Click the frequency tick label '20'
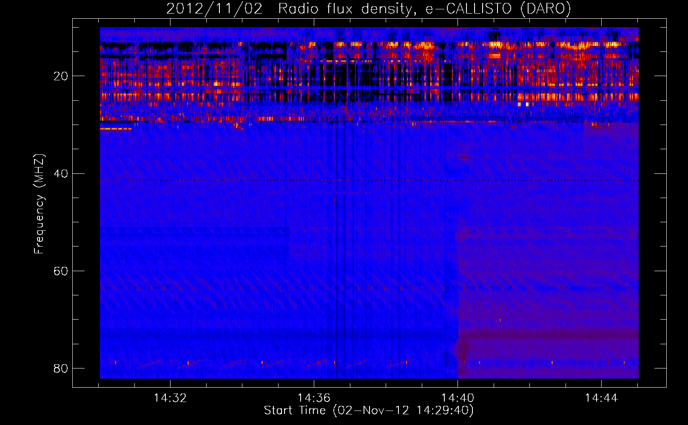This screenshot has width=688, height=425. [60, 76]
